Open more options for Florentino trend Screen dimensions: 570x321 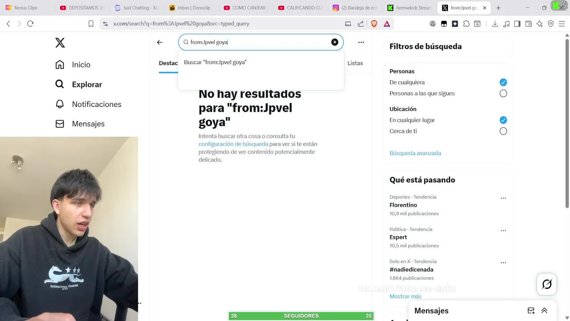point(503,198)
